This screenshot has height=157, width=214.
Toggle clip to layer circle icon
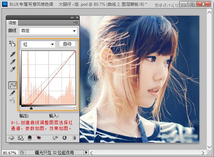point(30,138)
